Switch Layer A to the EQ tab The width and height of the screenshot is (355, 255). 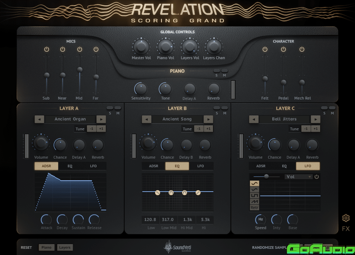tap(70, 166)
